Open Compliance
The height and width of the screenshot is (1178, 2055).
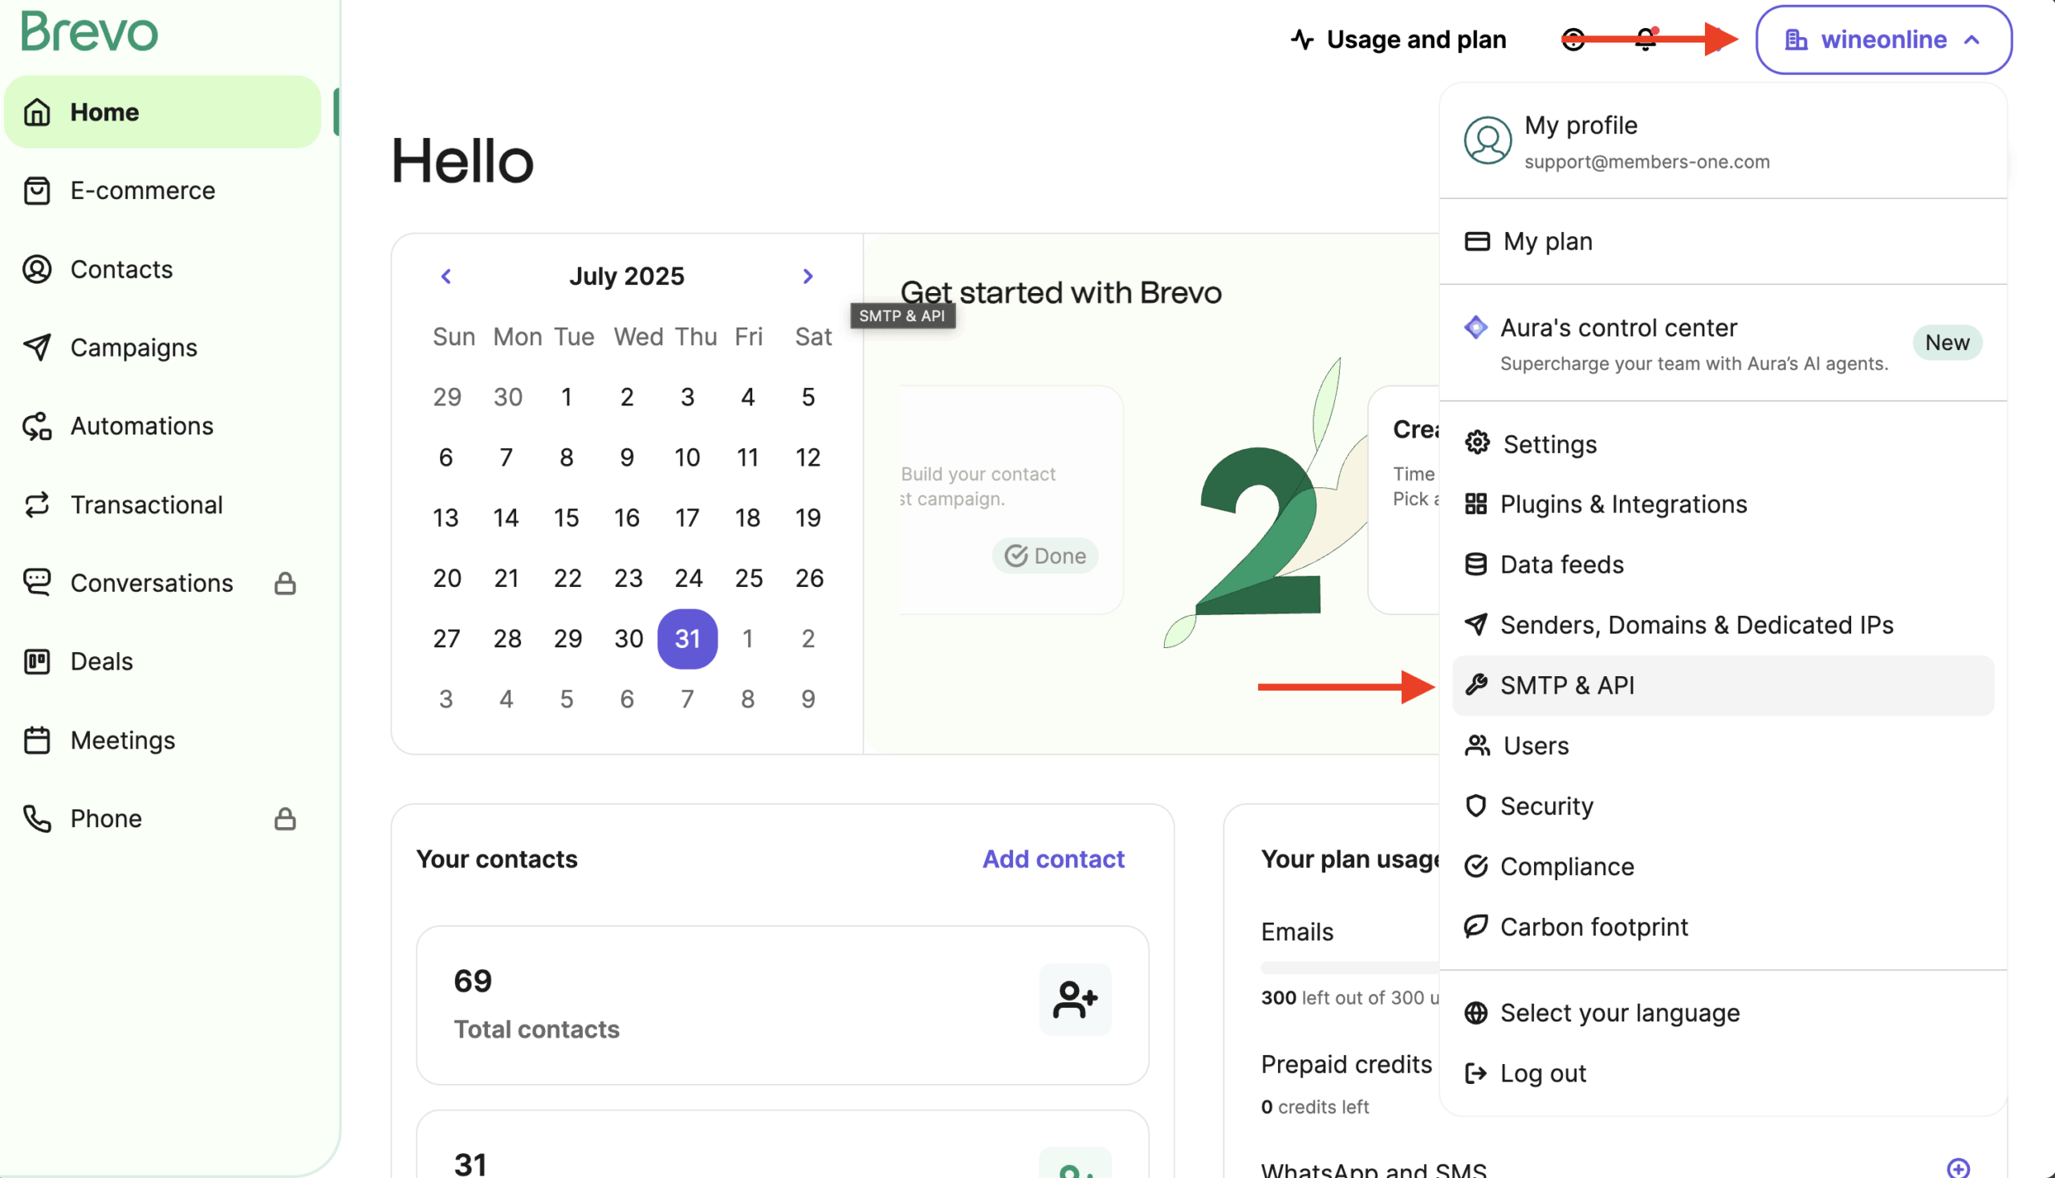click(x=1723, y=866)
